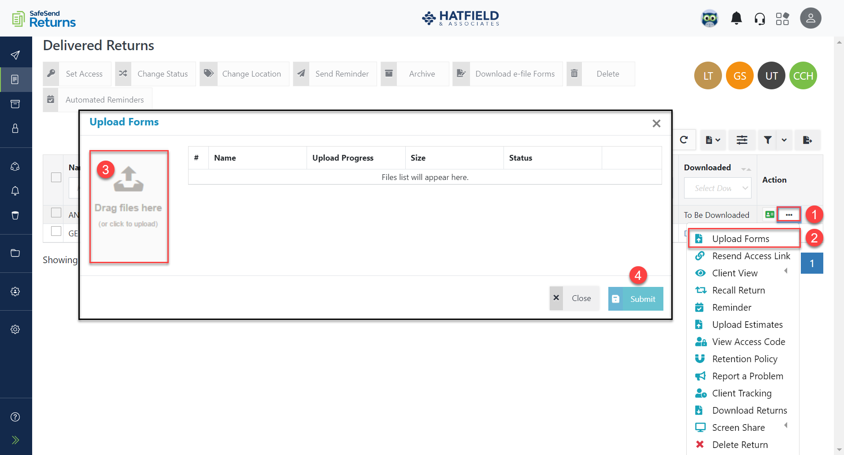This screenshot has height=455, width=844.
Task: Open the filter funnel icon
Action: point(767,139)
